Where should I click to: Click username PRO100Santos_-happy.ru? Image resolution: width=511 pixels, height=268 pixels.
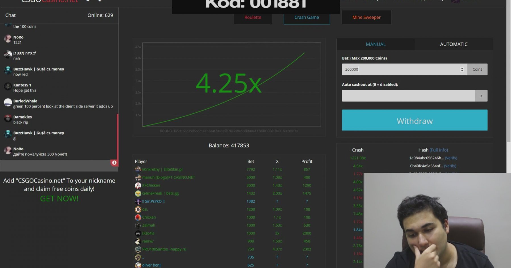[164, 249]
